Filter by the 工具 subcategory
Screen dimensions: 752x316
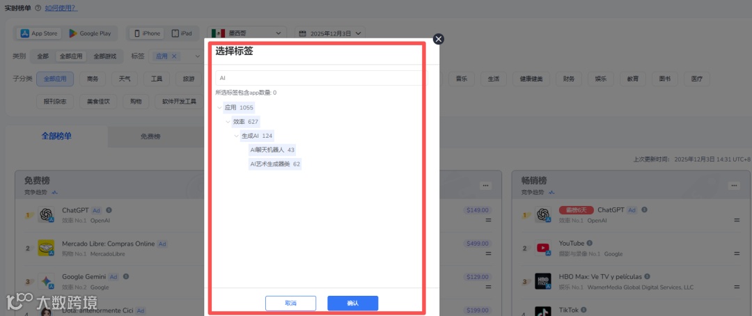click(x=157, y=79)
